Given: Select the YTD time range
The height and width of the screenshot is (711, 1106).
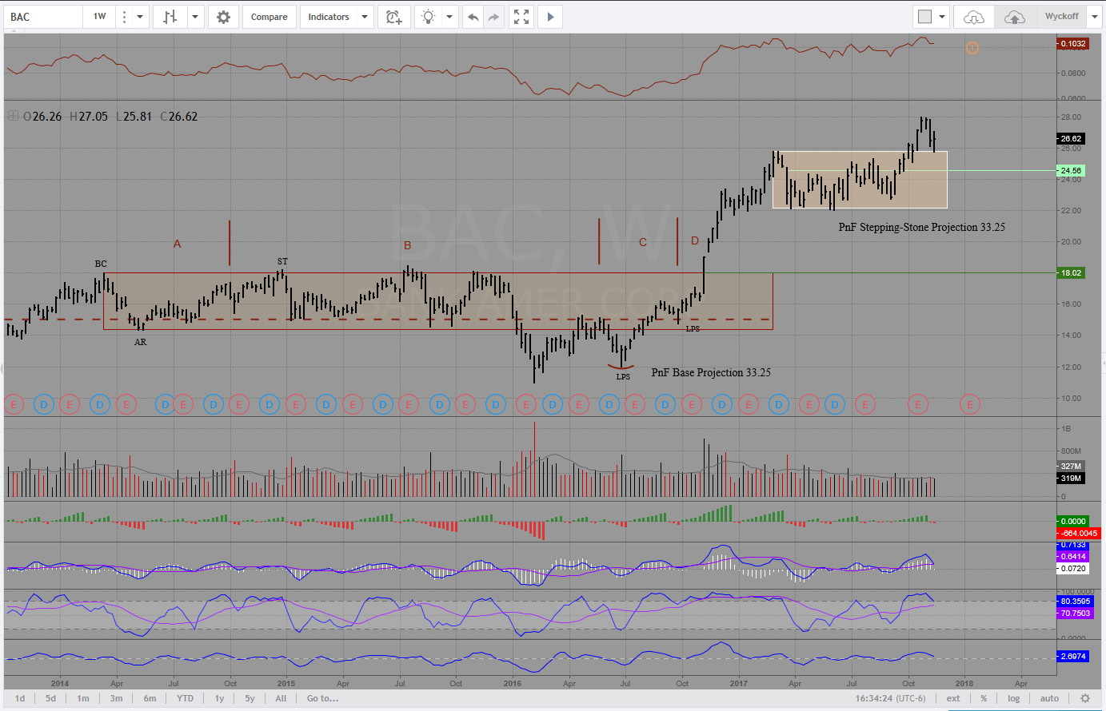Looking at the screenshot, I should (185, 698).
